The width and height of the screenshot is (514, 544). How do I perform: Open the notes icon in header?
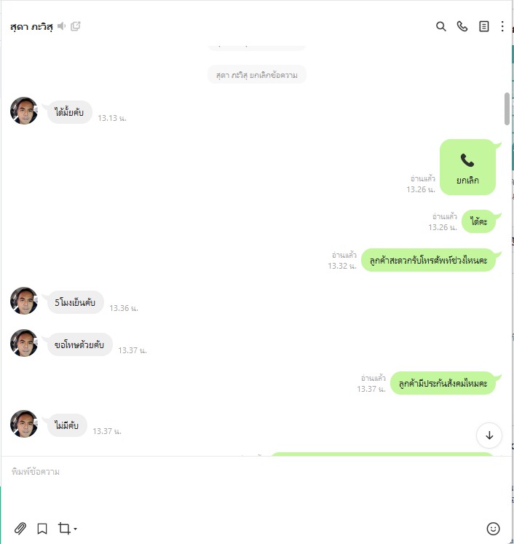(x=484, y=26)
